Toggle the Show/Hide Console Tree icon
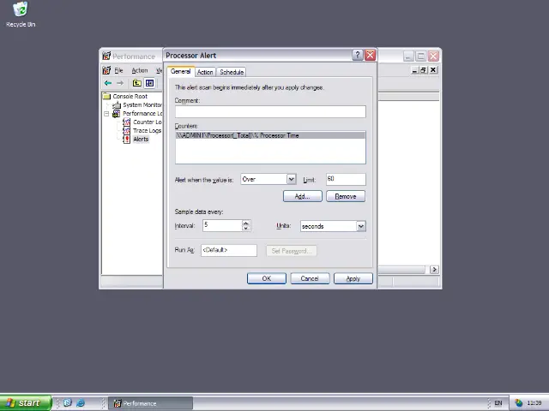Viewport: 549px width, 411px height. coord(149,83)
